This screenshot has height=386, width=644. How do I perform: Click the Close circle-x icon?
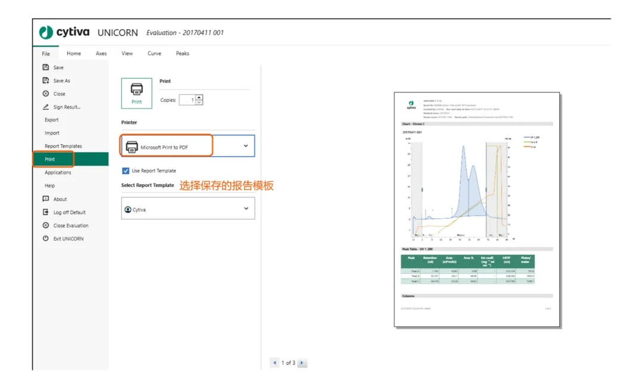(x=45, y=94)
